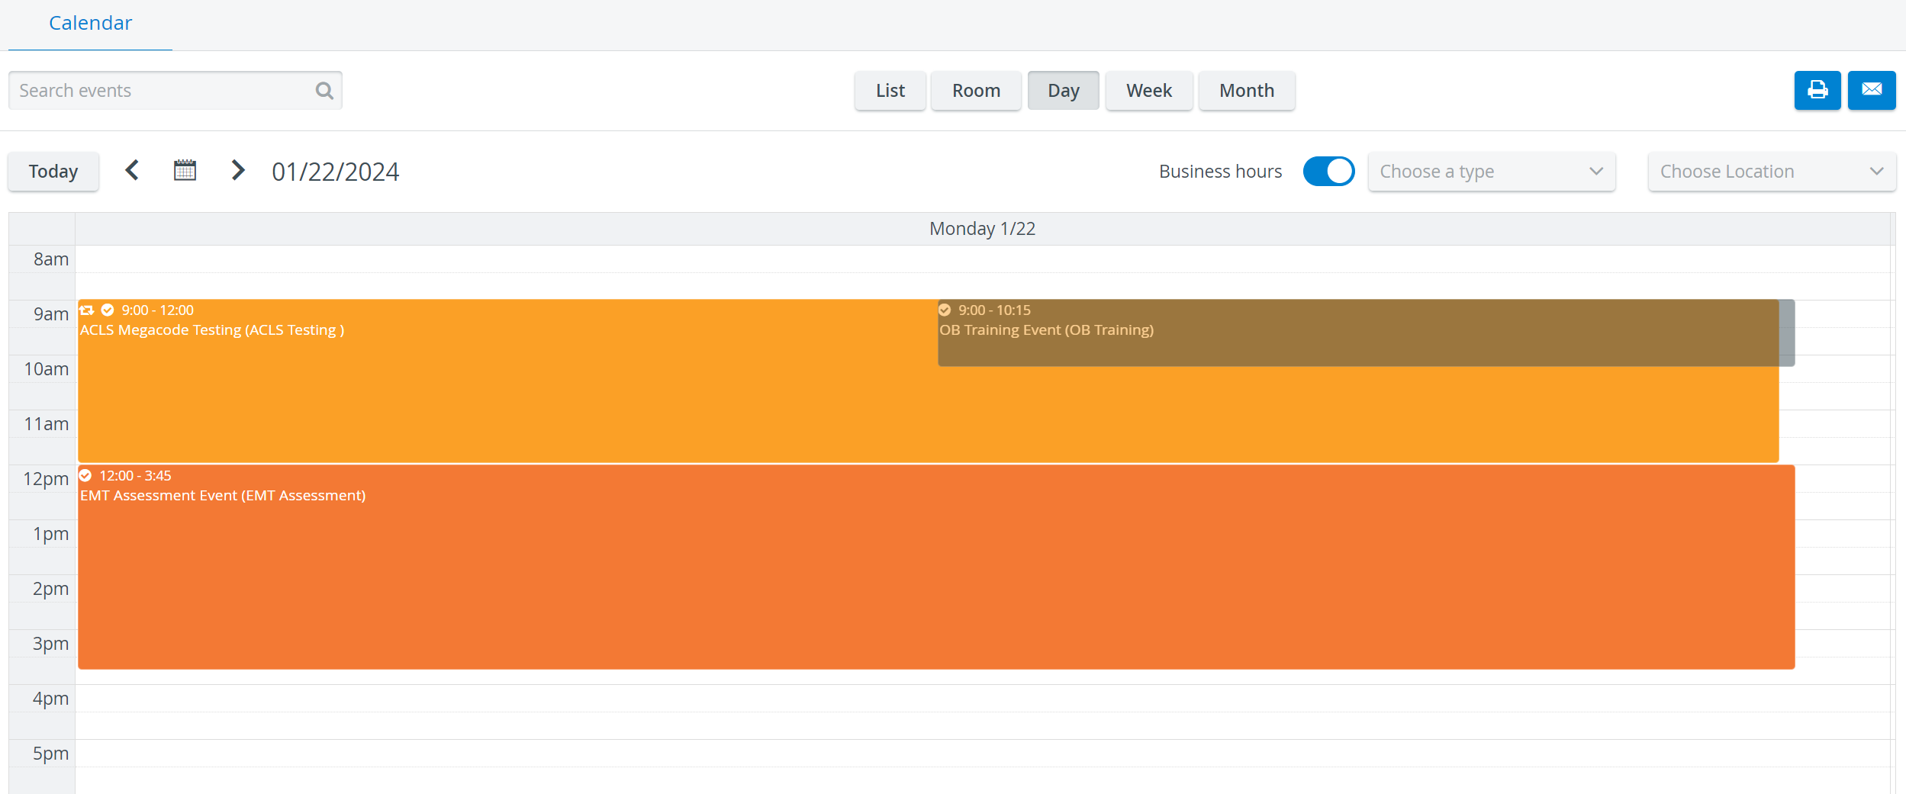Viewport: 1906px width, 794px height.
Task: Switch to the List view
Action: click(x=890, y=91)
